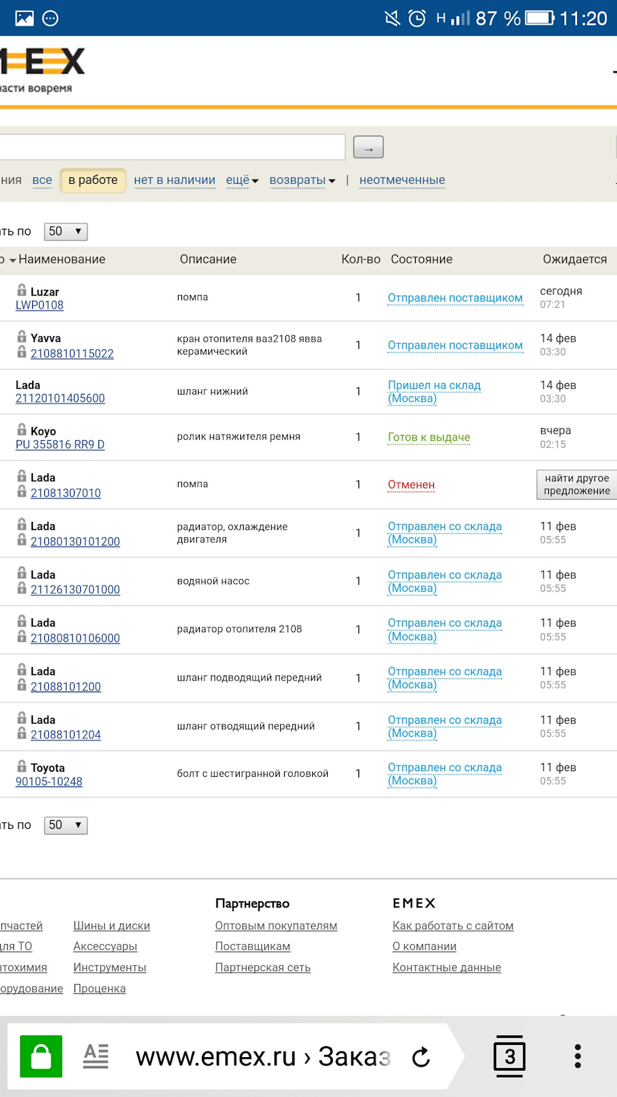Expand the "ещё" filter dropdown

[x=242, y=181]
